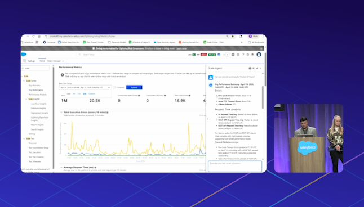Screen dimensions: 364x207
Task: Toggle the Compare checkbox
Action: point(114,87)
